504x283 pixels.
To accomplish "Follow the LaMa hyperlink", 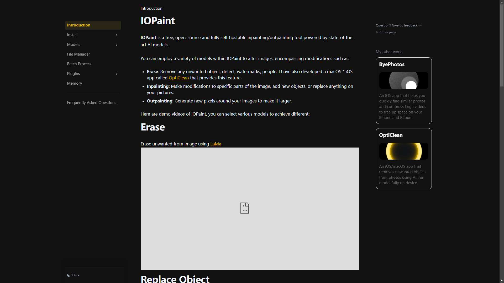I will point(216,144).
